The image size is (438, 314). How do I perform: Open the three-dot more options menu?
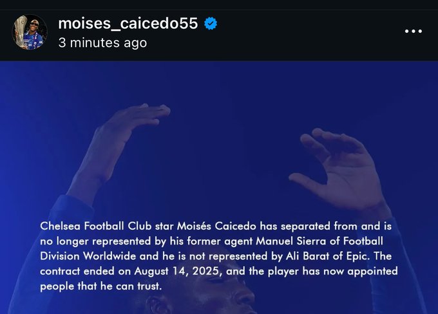412,31
